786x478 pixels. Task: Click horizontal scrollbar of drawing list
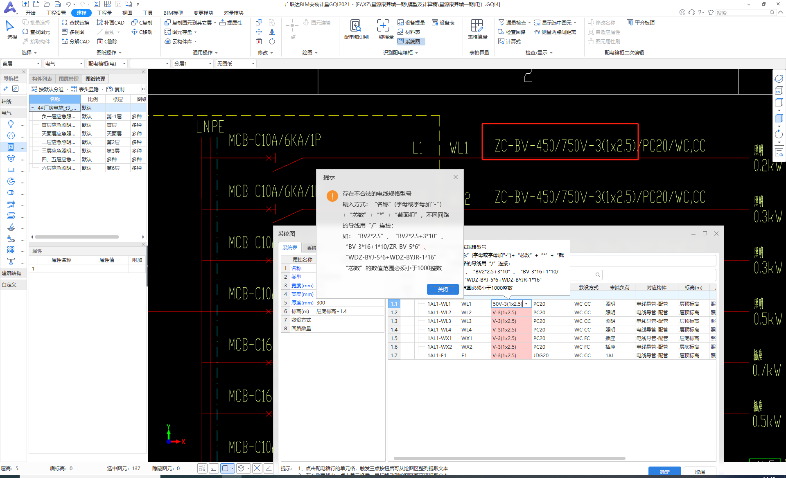77,237
